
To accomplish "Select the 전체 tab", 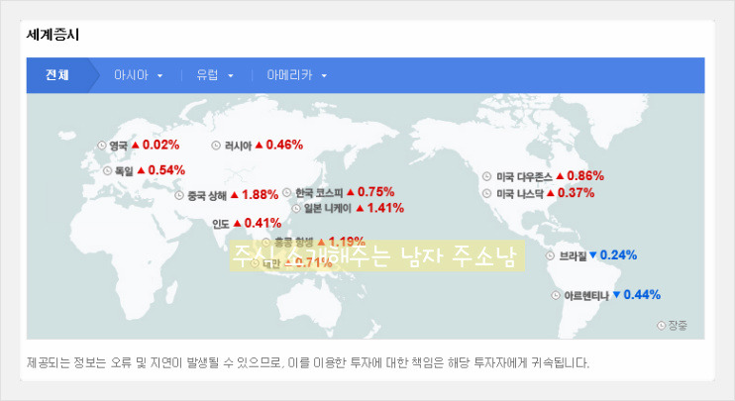I will click(x=56, y=75).
